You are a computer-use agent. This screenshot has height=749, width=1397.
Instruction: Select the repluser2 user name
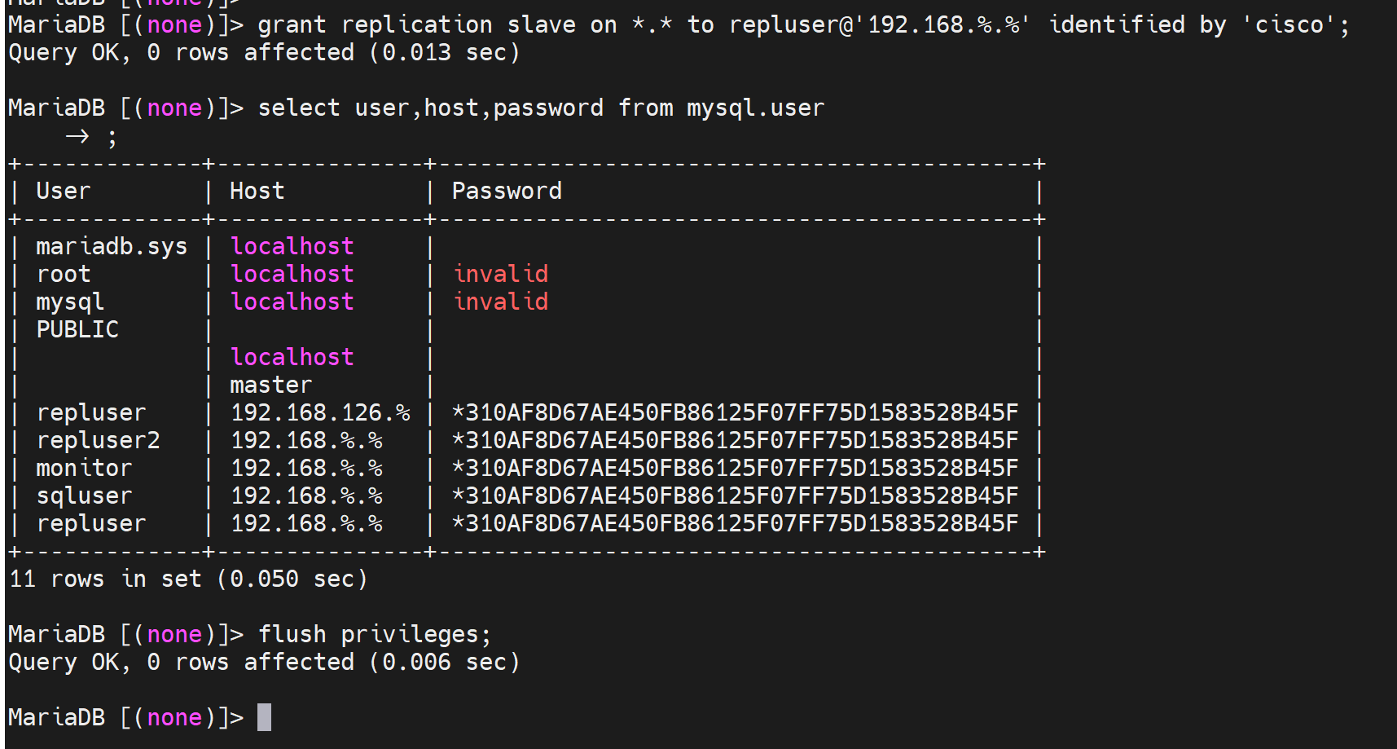pyautogui.click(x=98, y=440)
